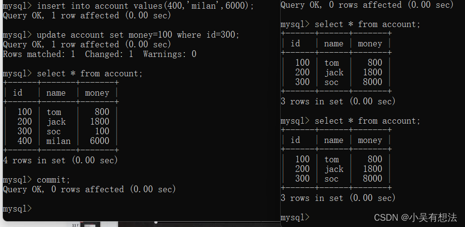Click id cell 300 in the left terminal table

pos(25,131)
